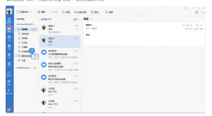Click 转发 forward in the toolbar

pyautogui.click(x=95, y=12)
